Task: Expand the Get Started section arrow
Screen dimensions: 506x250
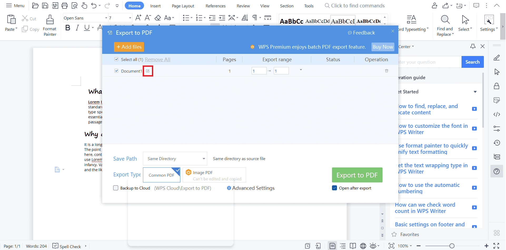Action: point(475,92)
